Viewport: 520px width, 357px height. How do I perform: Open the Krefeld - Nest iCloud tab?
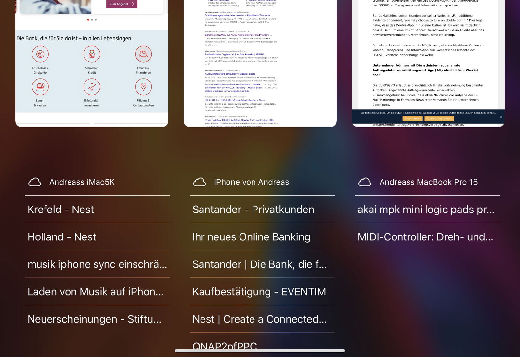61,210
